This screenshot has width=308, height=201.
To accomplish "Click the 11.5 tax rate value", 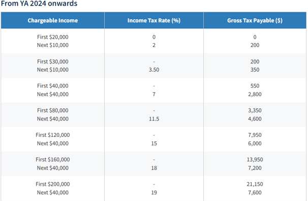I will [154, 119].
